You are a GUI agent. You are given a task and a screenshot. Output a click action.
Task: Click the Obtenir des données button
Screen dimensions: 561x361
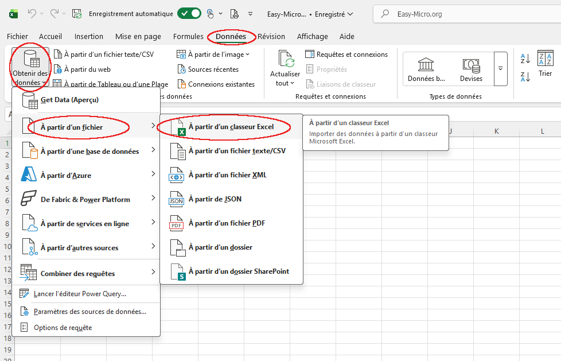pos(30,68)
